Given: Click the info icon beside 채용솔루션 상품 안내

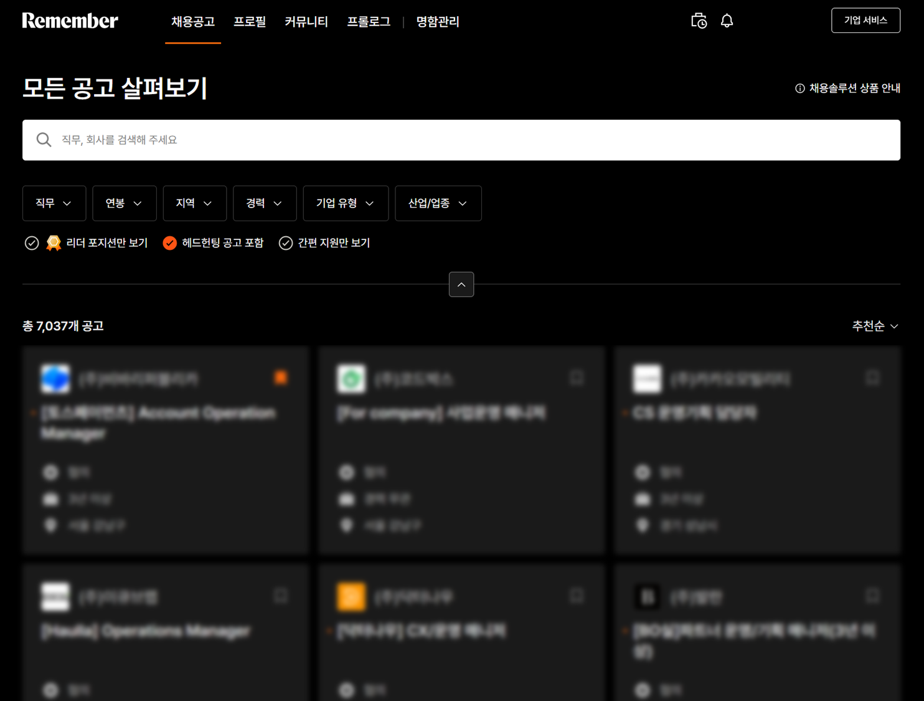Looking at the screenshot, I should pyautogui.click(x=800, y=88).
